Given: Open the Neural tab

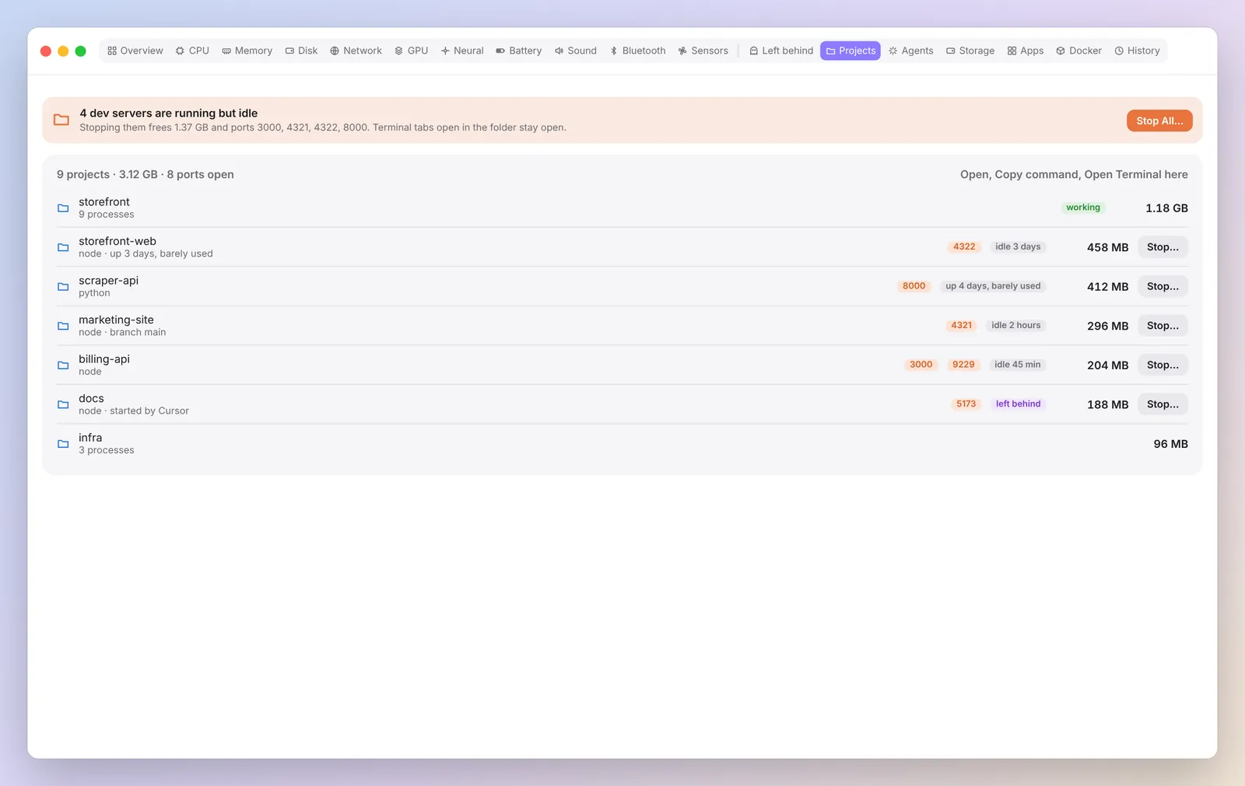Looking at the screenshot, I should [462, 51].
